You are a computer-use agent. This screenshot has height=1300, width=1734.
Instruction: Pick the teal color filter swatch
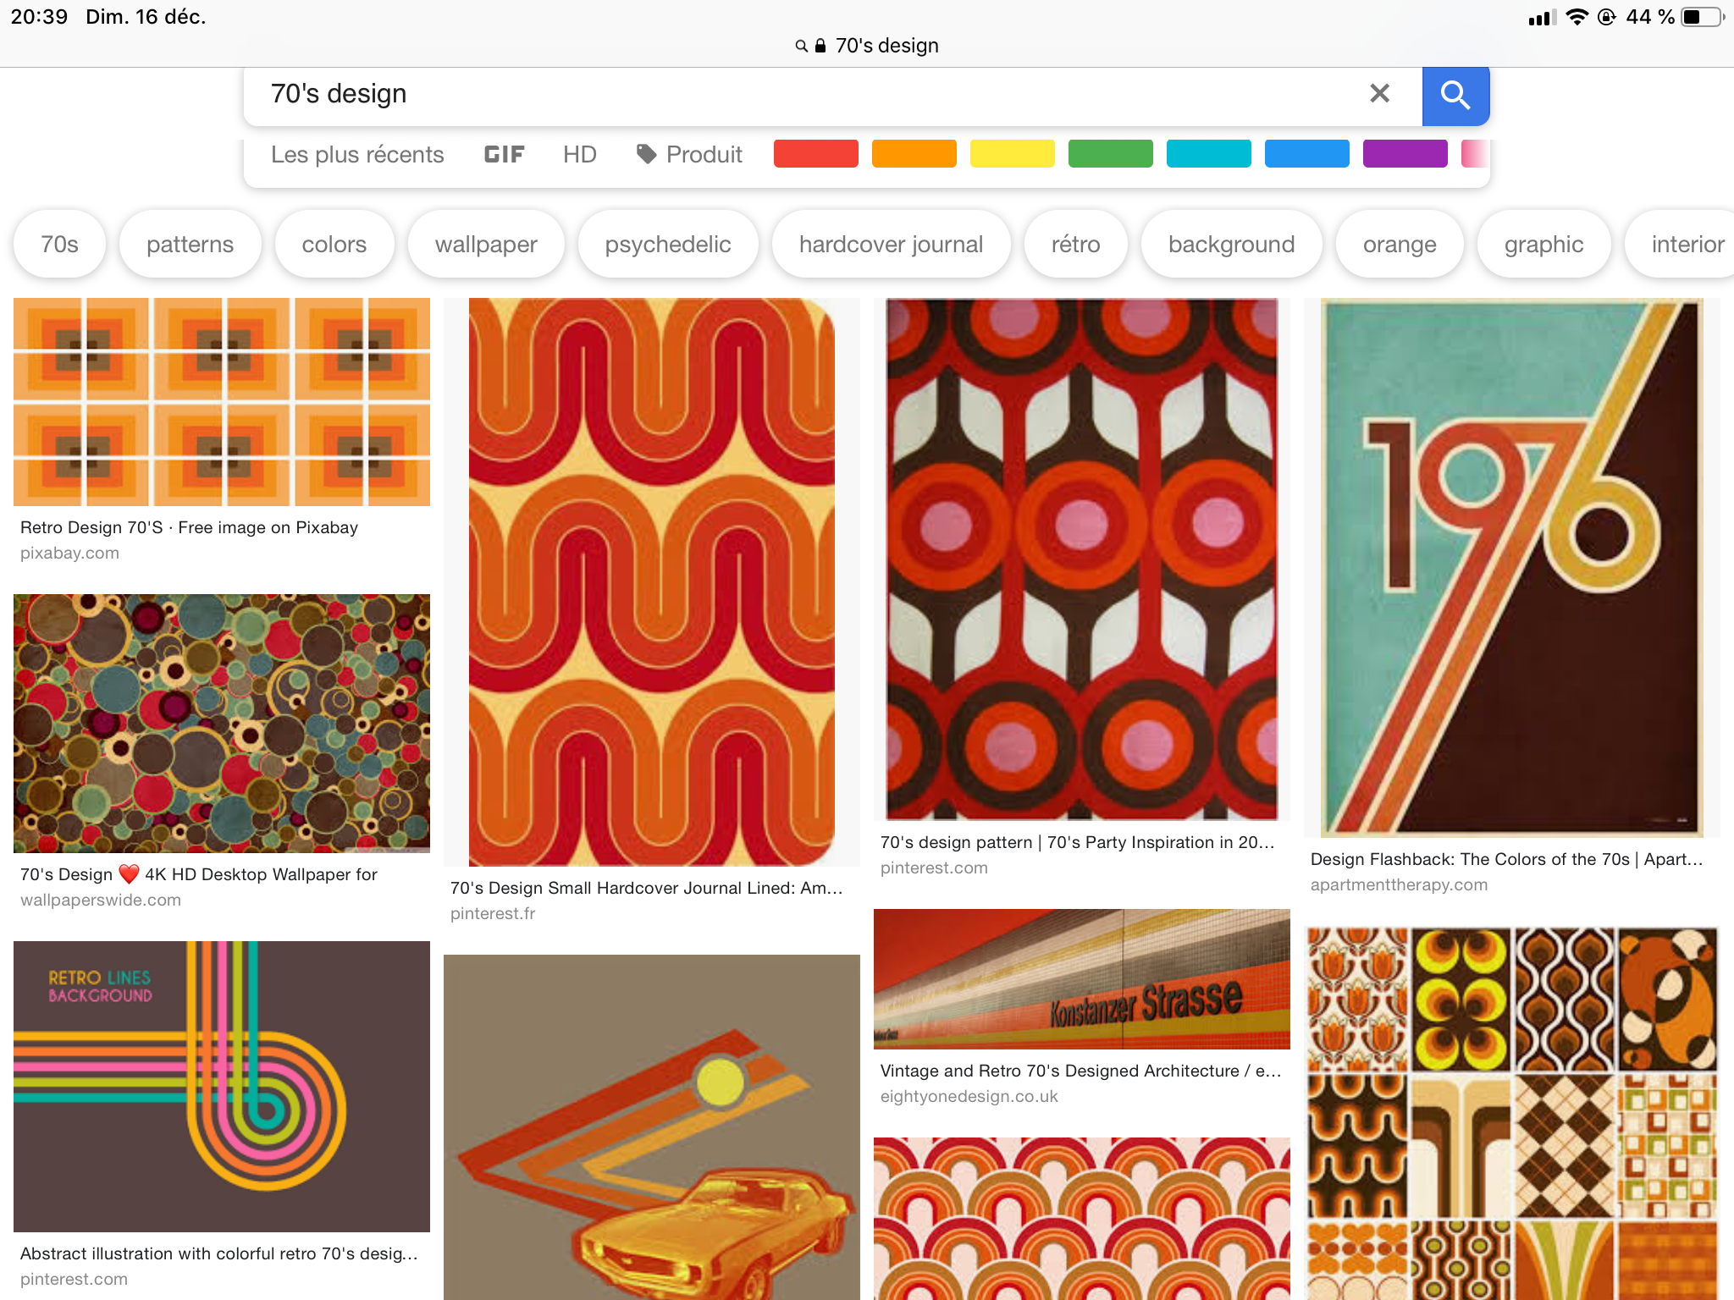tap(1208, 154)
